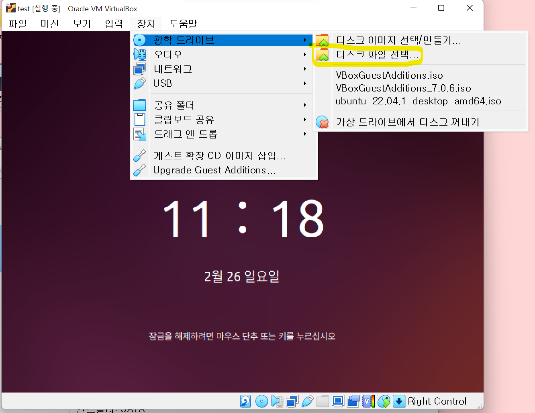Screen dimensions: 535x413
Task: Click the recording status bar icon
Action: pyautogui.click(x=353, y=401)
